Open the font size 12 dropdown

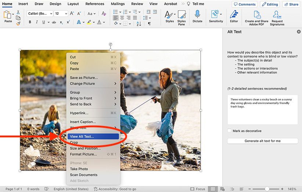coord(66,14)
